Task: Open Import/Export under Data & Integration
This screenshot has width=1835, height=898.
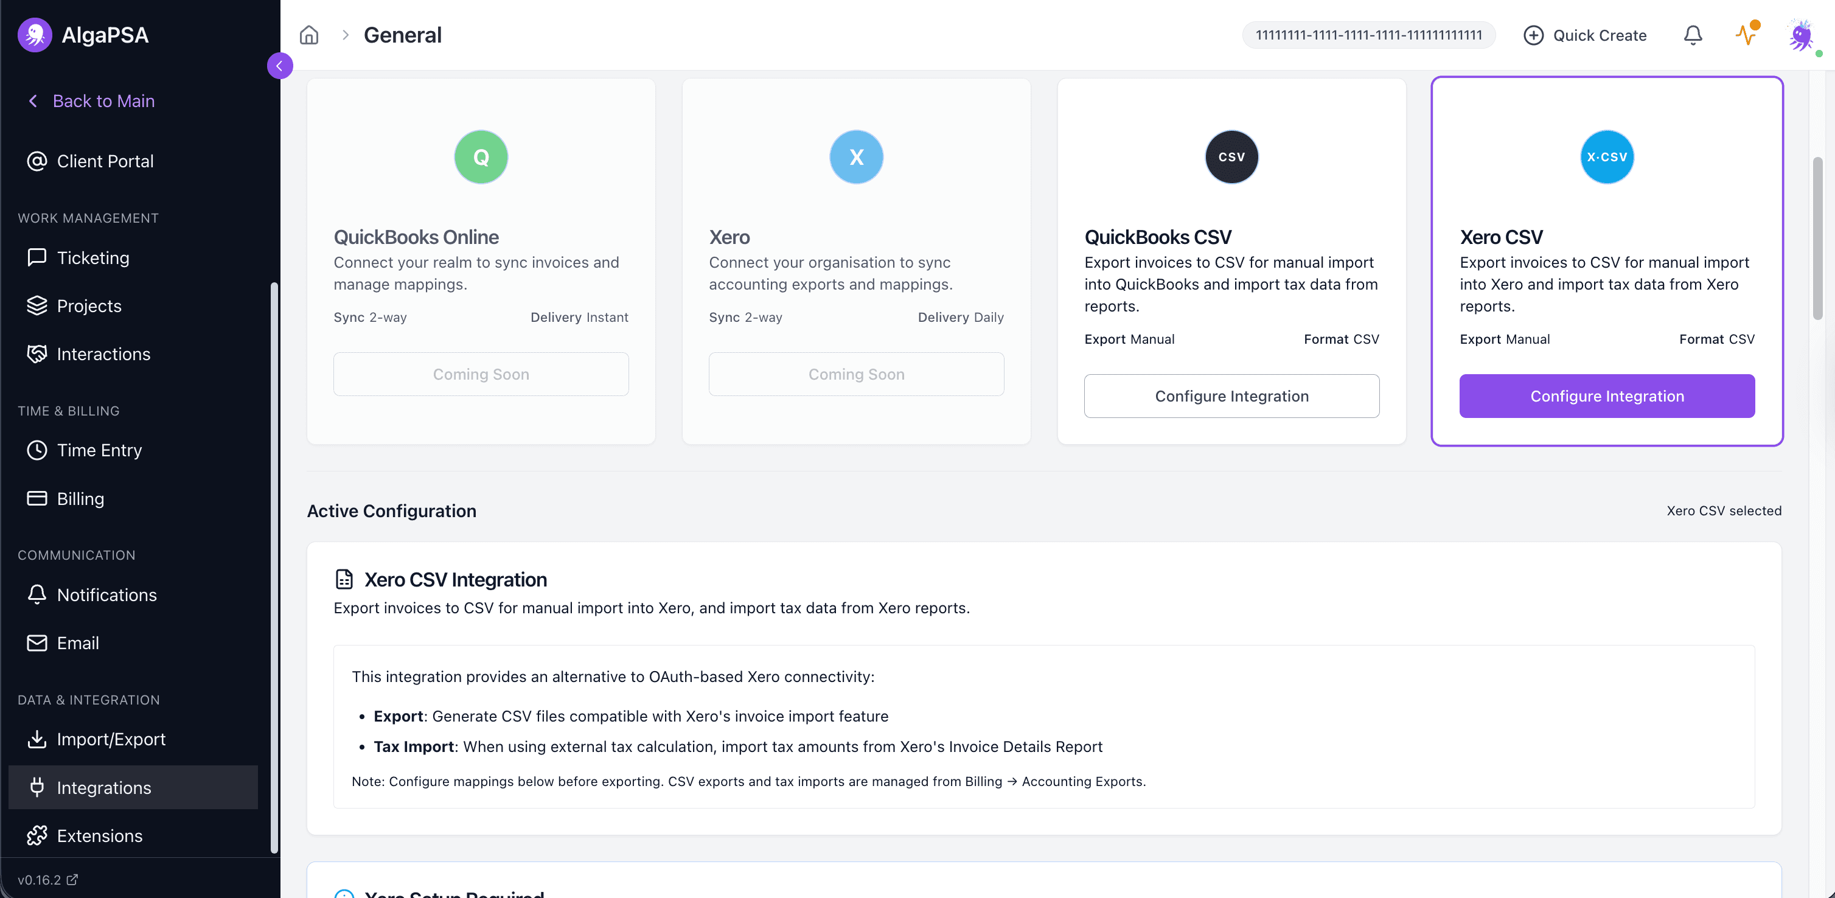Action: (111, 739)
